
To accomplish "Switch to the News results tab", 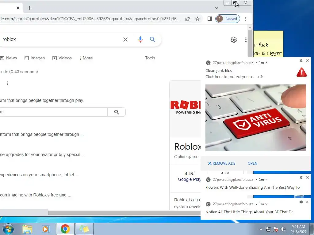I will 9,58.
